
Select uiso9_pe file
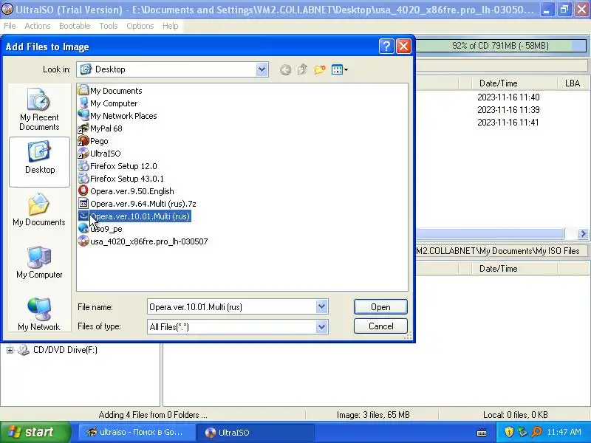click(x=100, y=229)
